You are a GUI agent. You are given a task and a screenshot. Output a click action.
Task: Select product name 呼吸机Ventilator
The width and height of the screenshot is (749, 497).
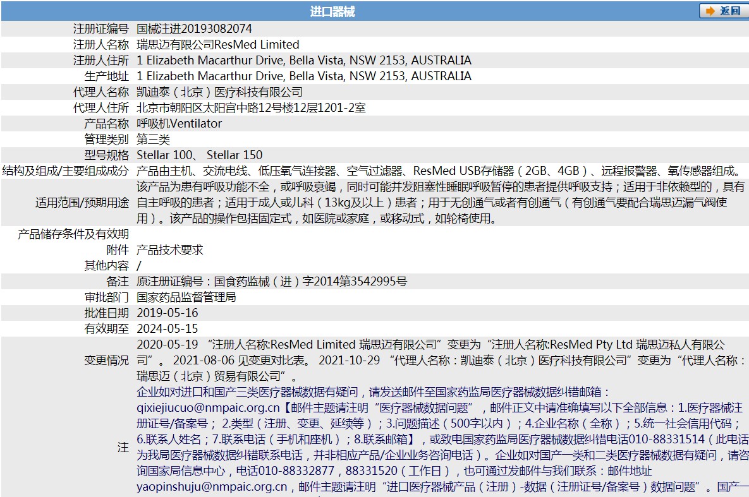[179, 123]
